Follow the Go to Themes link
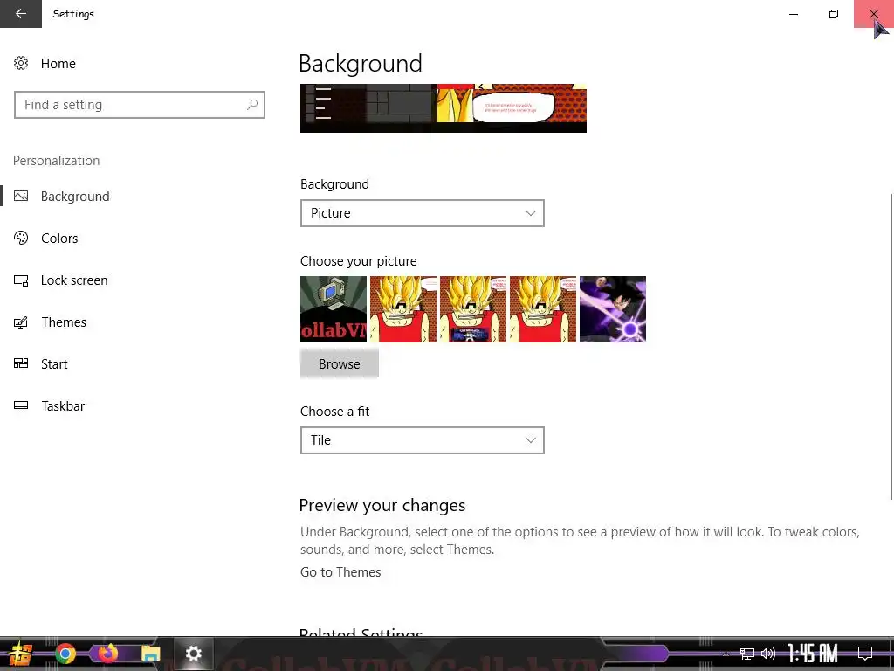The height and width of the screenshot is (671, 894). point(340,572)
